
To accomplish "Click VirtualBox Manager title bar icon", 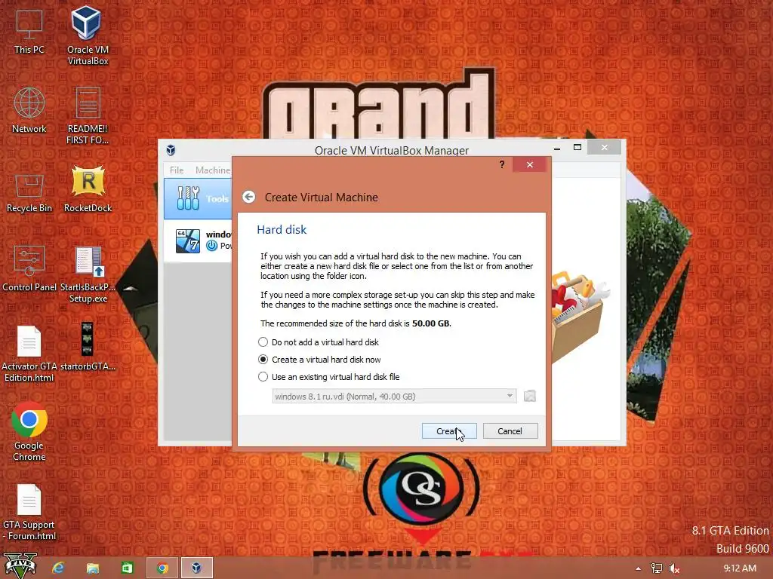I will click(x=171, y=150).
